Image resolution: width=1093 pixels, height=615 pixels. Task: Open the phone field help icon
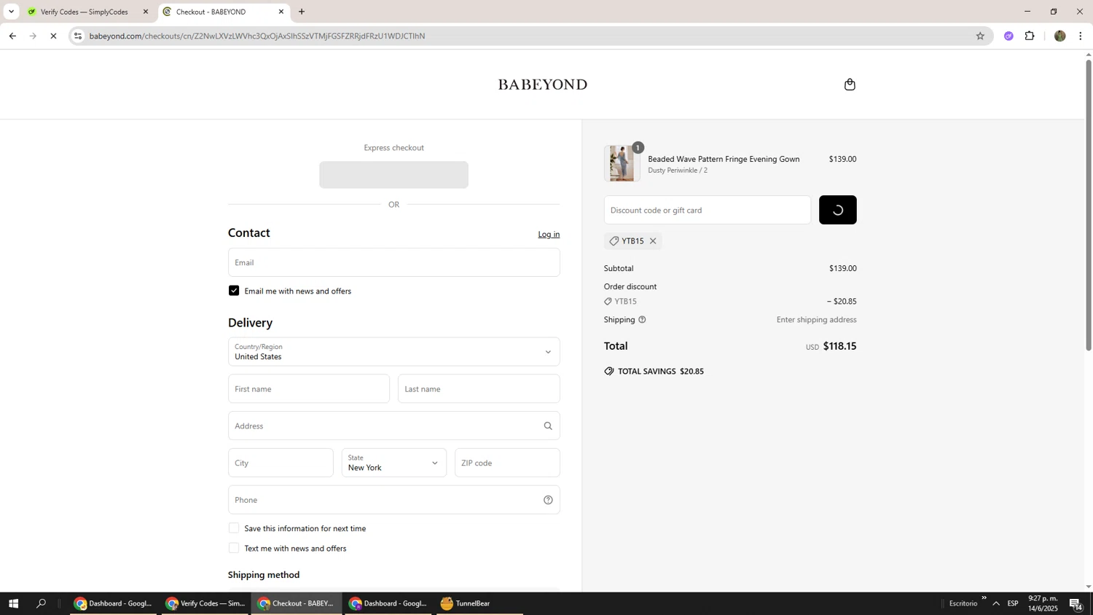pos(548,500)
